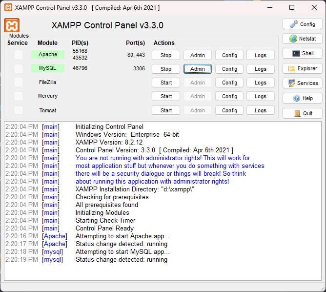Maximize the XAMPP Control Panel window

[292, 8]
